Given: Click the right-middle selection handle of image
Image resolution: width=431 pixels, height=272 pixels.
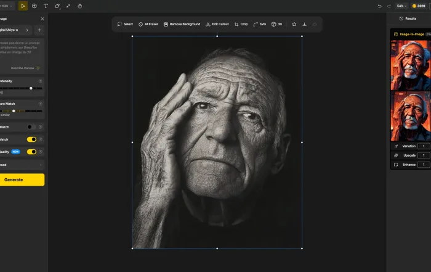Looking at the screenshot, I should 302,142.
